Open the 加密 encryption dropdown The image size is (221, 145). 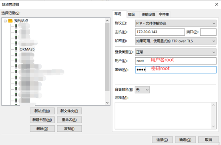(176, 41)
